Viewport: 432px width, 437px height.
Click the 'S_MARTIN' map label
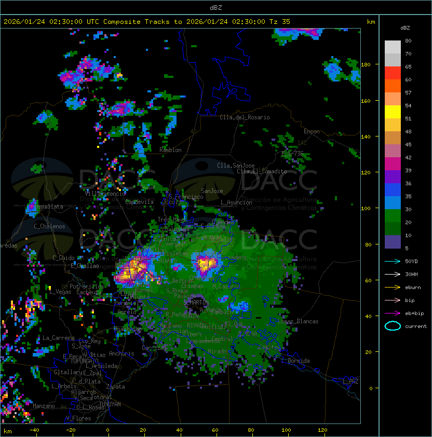[x=196, y=303]
